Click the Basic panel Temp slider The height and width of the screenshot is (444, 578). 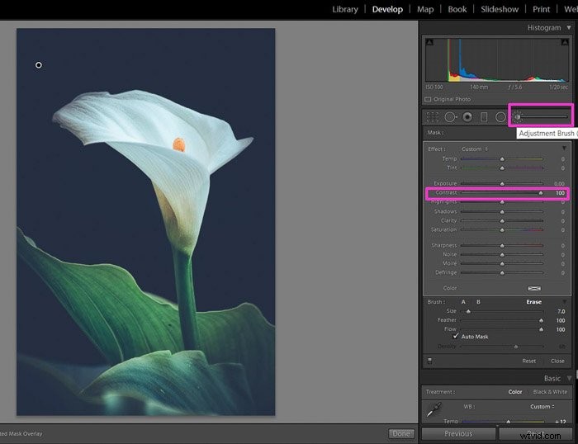coord(502,422)
